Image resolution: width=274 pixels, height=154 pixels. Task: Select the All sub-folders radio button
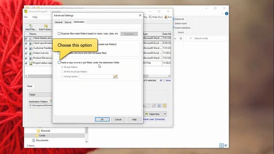click(62, 67)
